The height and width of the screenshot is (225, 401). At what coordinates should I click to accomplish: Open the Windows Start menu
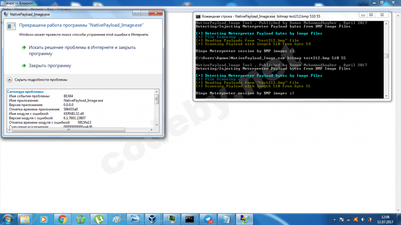pyautogui.click(x=8, y=220)
